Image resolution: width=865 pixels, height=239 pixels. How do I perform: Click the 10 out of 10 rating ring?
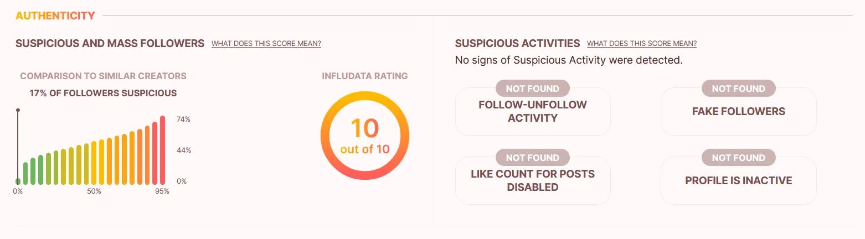tap(364, 136)
